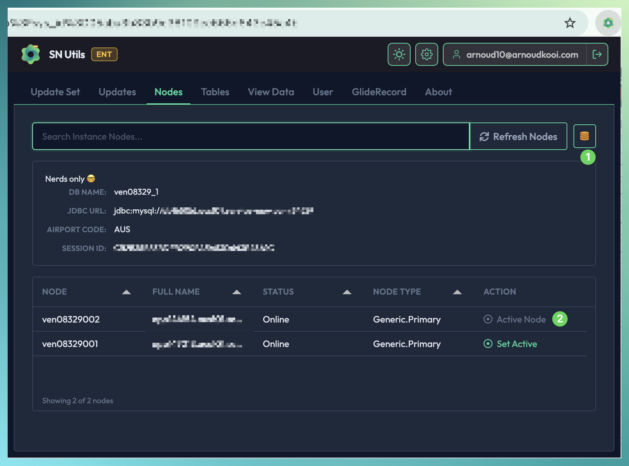The image size is (629, 466).
Task: Click the logout icon next to the email
Action: 598,54
